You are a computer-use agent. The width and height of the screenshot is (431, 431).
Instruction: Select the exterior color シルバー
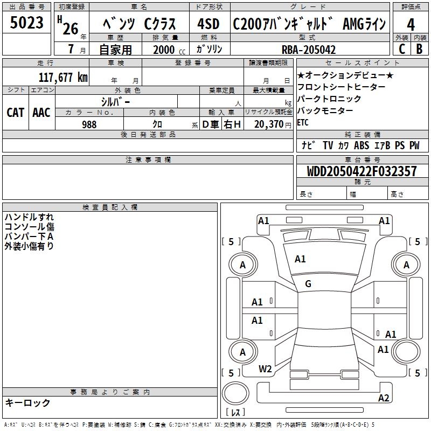pos(115,102)
